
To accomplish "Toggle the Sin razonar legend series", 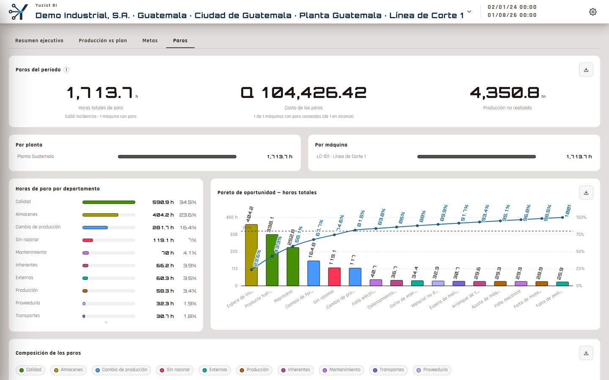I will (x=175, y=370).
